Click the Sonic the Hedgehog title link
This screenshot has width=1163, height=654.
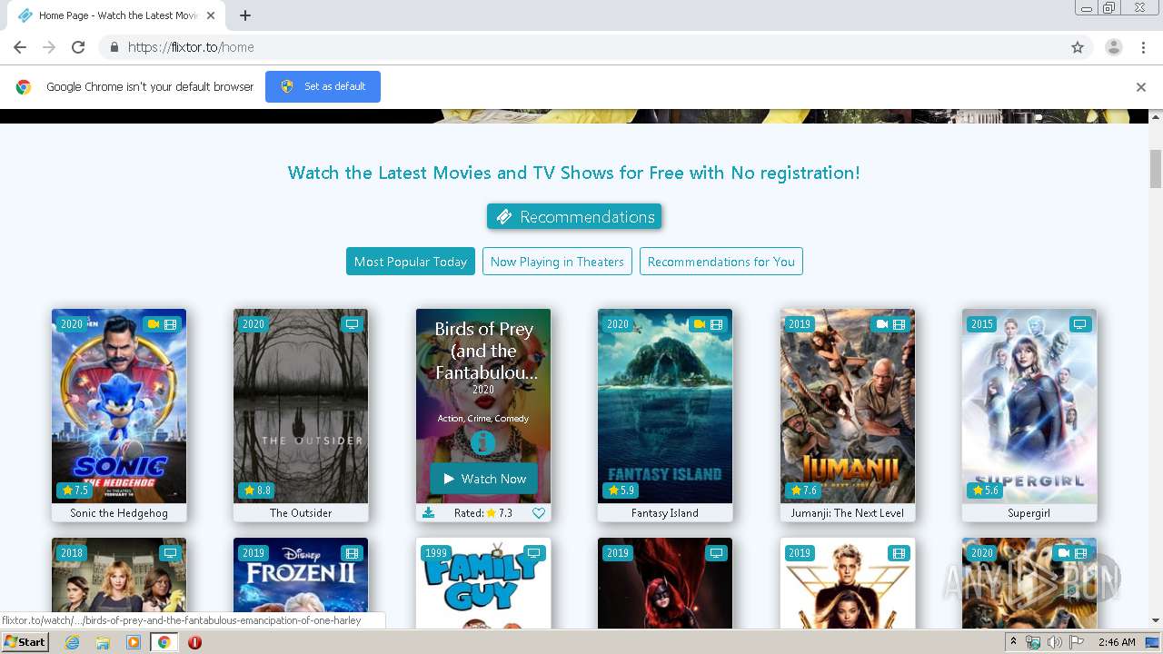pos(119,513)
